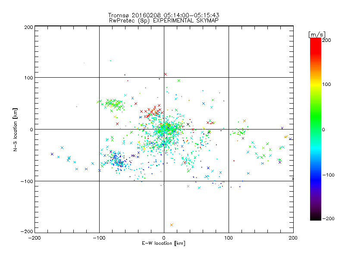345x259 pixels.
Task: Click the plot title 'Tromsø 20160208 05:14:00-05:15:43'
Action: 163,15
